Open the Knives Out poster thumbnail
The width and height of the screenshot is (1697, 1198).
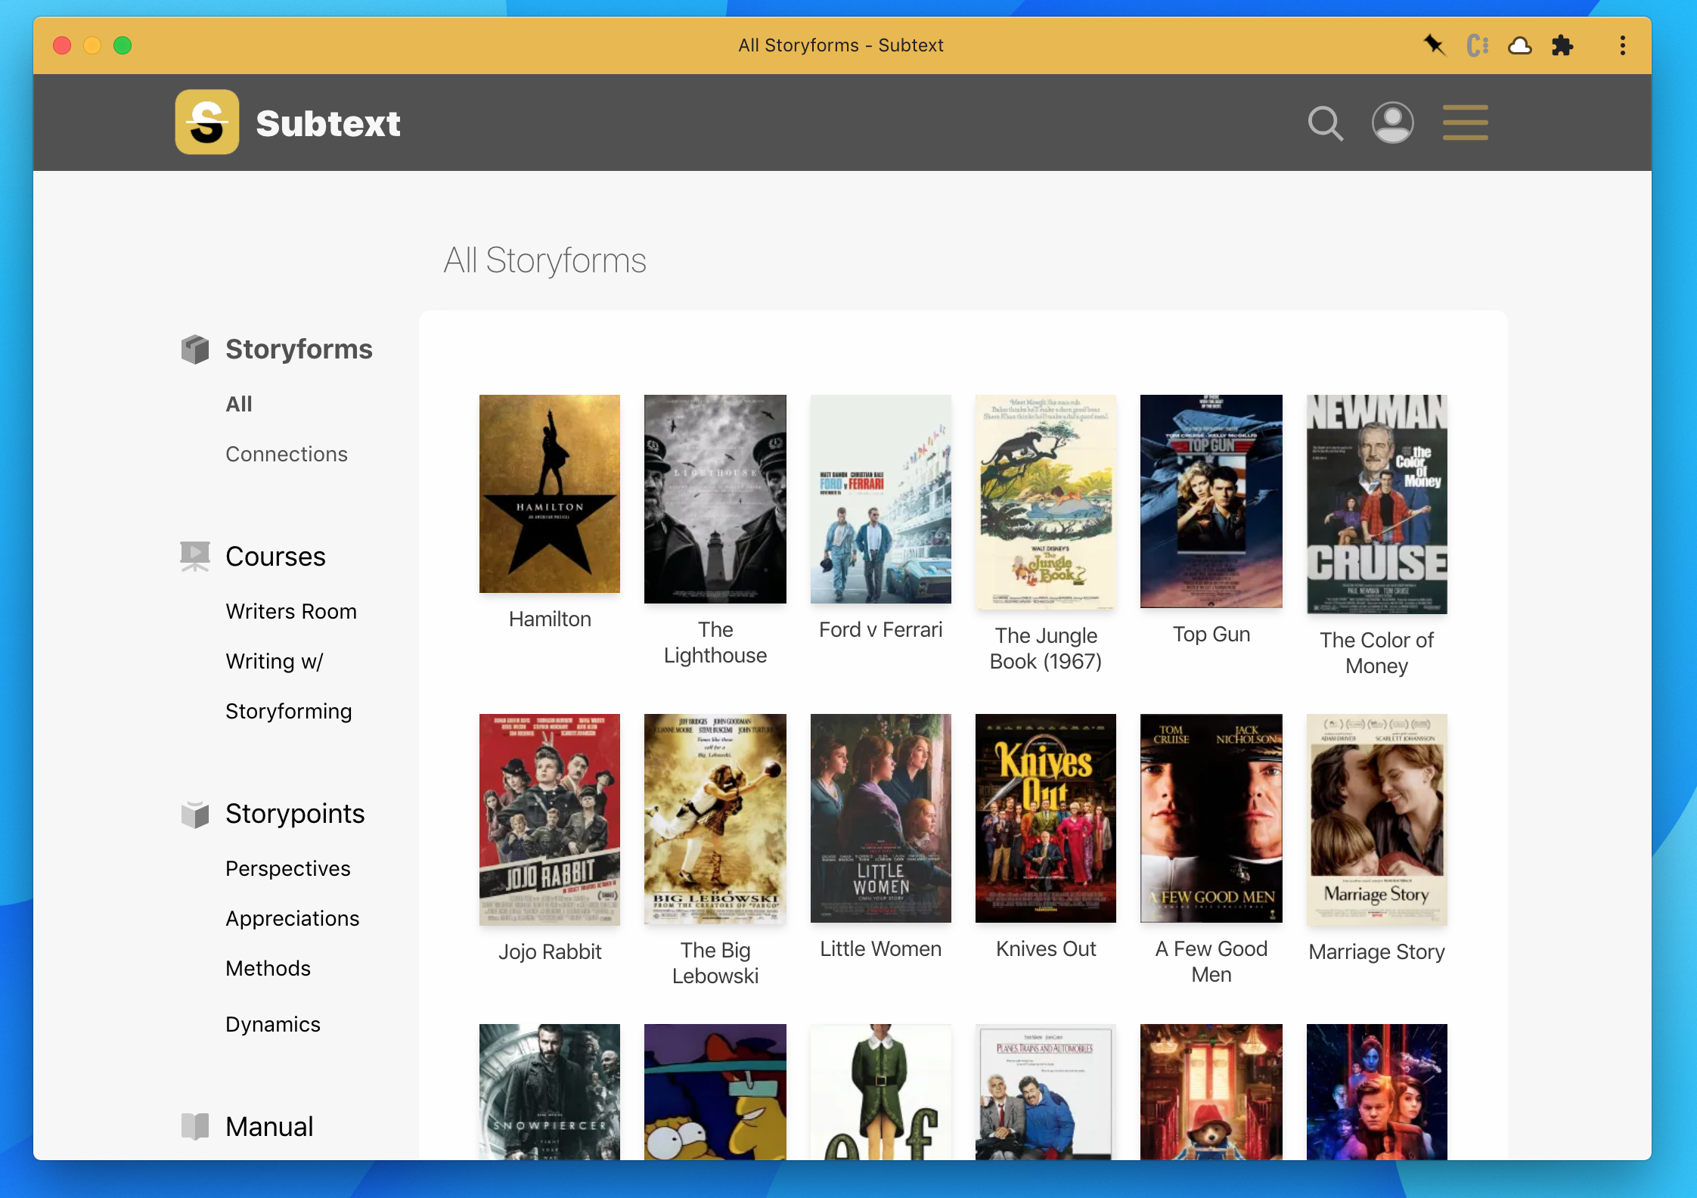[x=1046, y=818]
